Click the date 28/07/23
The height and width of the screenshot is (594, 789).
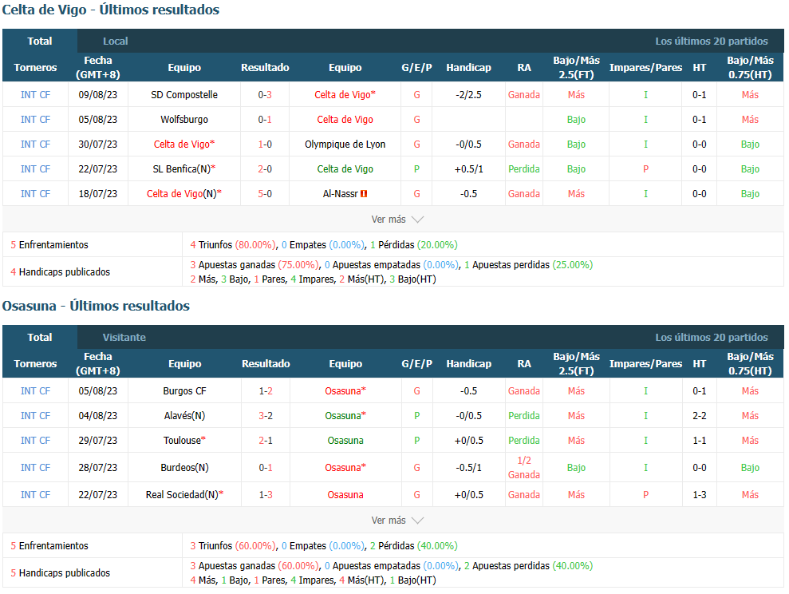[97, 468]
